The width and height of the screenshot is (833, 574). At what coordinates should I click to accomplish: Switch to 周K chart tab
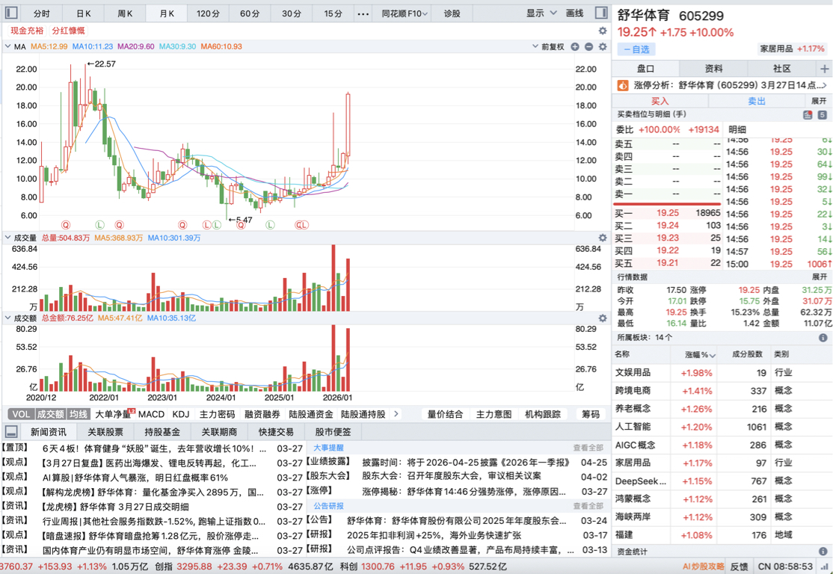(125, 13)
